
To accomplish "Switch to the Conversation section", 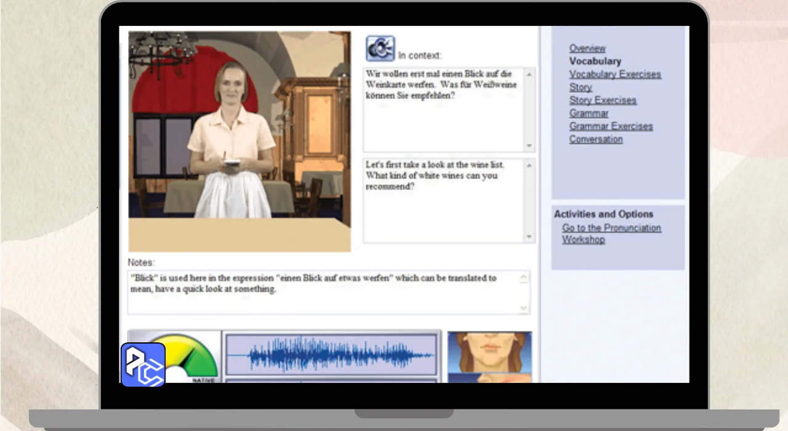I will (595, 139).
